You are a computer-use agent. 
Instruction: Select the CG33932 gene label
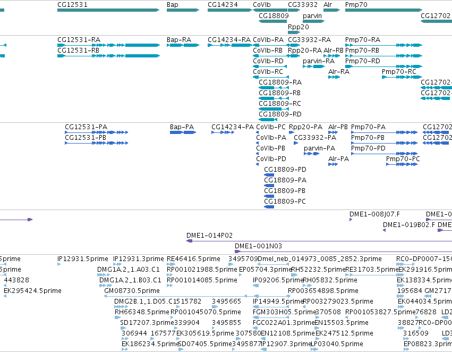click(303, 5)
